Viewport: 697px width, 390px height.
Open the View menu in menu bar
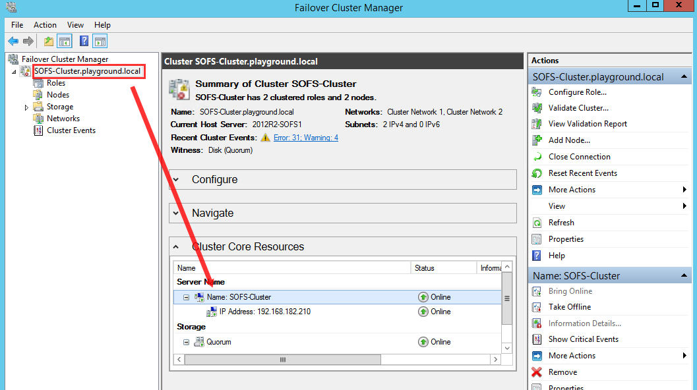(x=75, y=25)
